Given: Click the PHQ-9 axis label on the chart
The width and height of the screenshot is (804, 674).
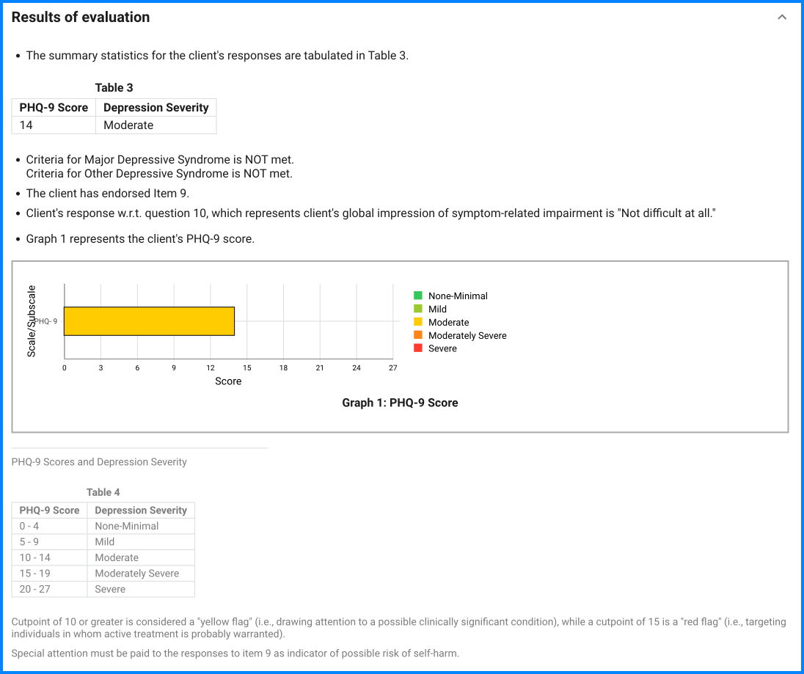Looking at the screenshot, I should [45, 320].
